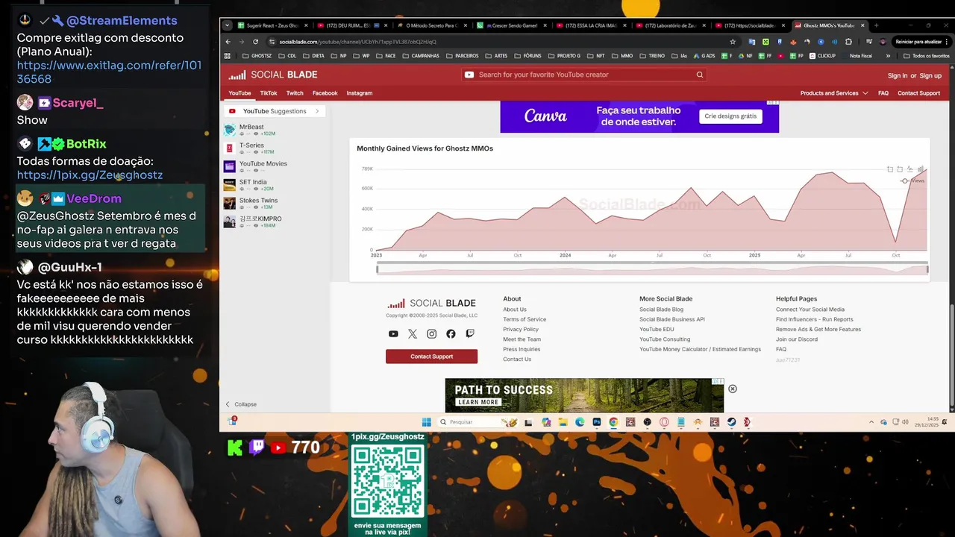Bookmark page with the star icon
955x537 pixels.
pos(733,42)
